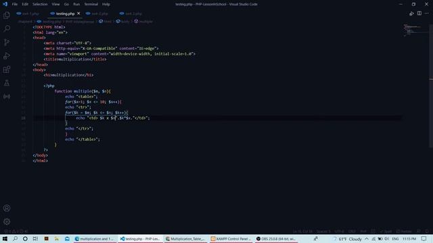Click the Ln, Col cursor position status
The width and height of the screenshot is (433, 243).
[302, 231]
